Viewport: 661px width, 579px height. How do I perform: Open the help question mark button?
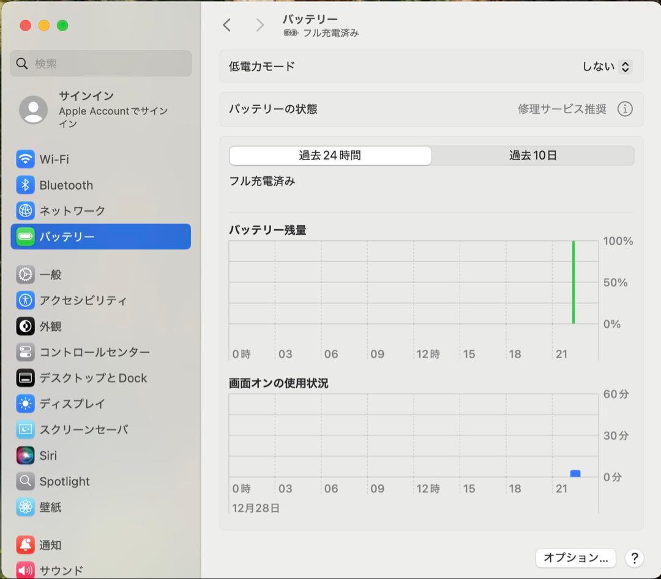click(635, 558)
